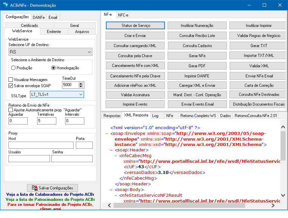Click the XML horizontal scrollbar thumb
The height and width of the screenshot is (218, 288).
pos(179,205)
